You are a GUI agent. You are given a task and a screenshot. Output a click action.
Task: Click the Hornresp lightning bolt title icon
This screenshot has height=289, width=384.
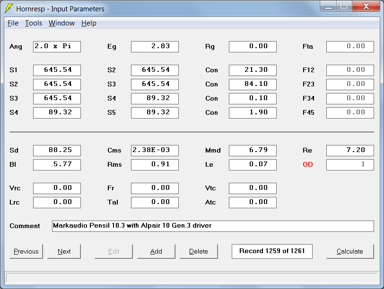[x=9, y=8]
